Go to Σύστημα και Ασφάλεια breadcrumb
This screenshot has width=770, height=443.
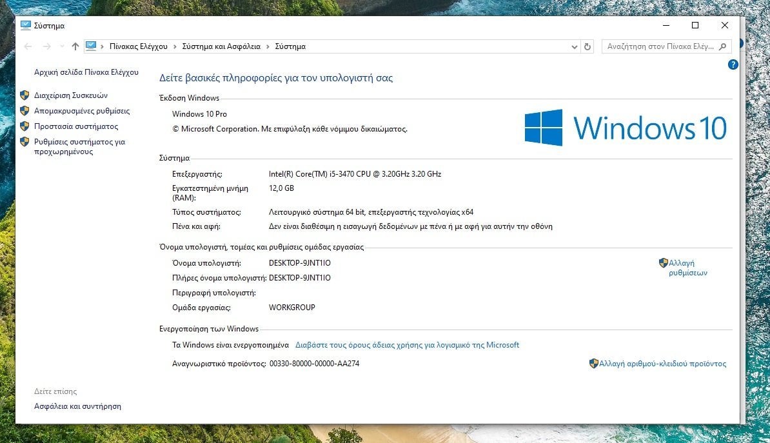tap(221, 46)
